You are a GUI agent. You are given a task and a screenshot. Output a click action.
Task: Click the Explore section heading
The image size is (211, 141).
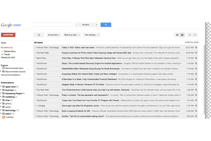point(5,65)
